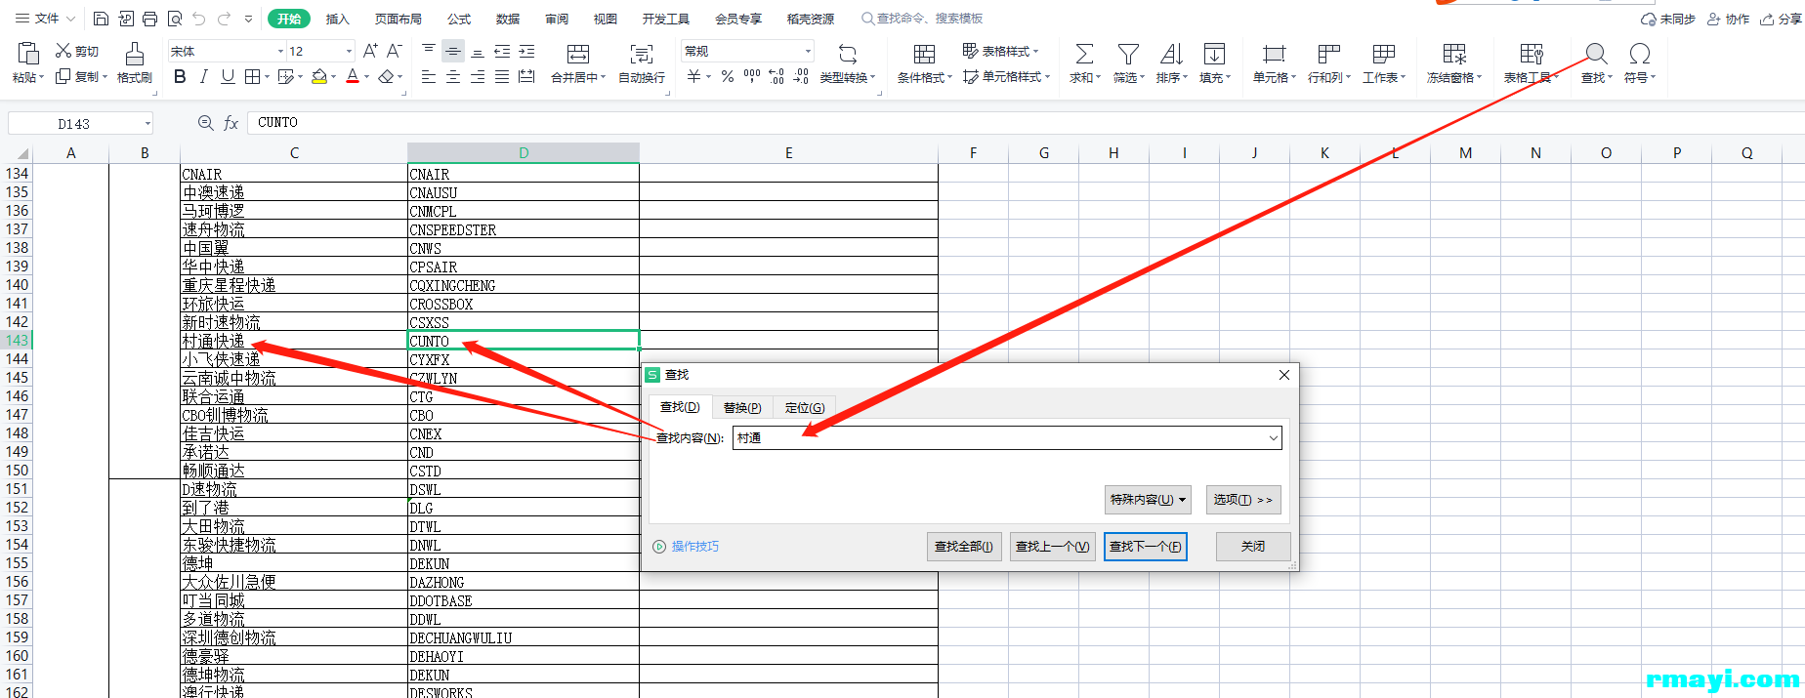Click the percent style icon

tap(728, 76)
